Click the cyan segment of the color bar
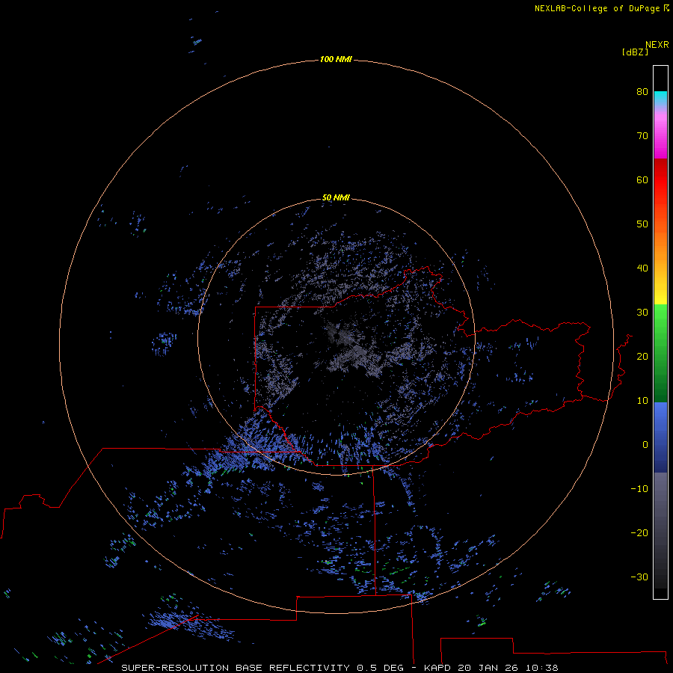This screenshot has width=673, height=673. [660, 96]
